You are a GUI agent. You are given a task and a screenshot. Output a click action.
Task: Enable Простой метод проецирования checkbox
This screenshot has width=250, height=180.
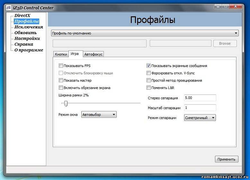tap(148, 80)
